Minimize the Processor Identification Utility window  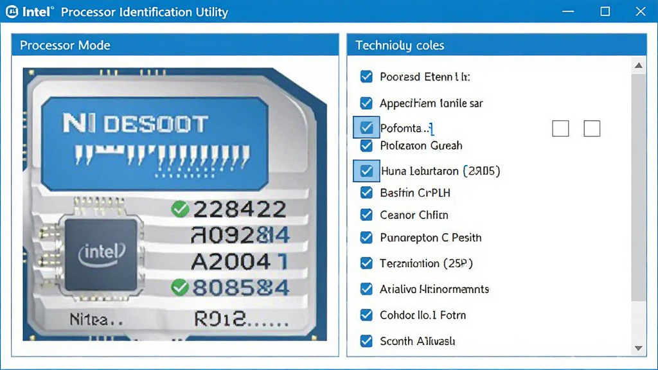(568, 12)
